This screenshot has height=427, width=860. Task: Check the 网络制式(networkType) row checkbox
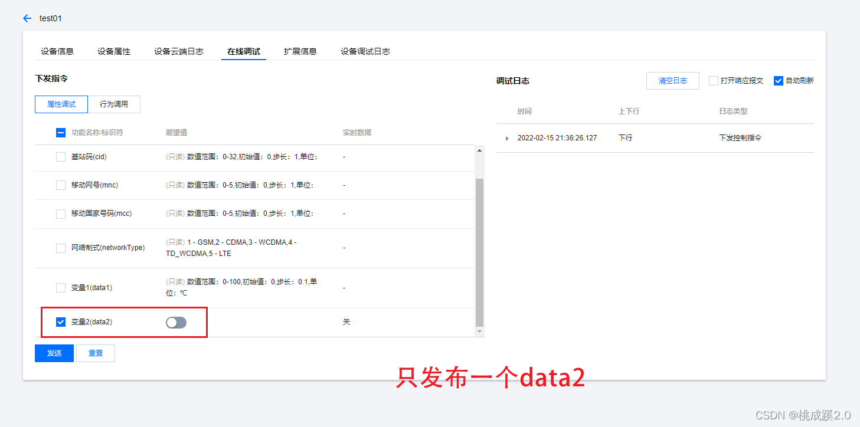[60, 248]
